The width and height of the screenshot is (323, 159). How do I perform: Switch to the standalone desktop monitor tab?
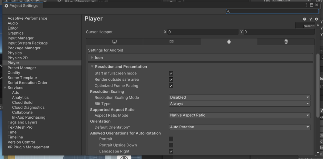point(115,42)
